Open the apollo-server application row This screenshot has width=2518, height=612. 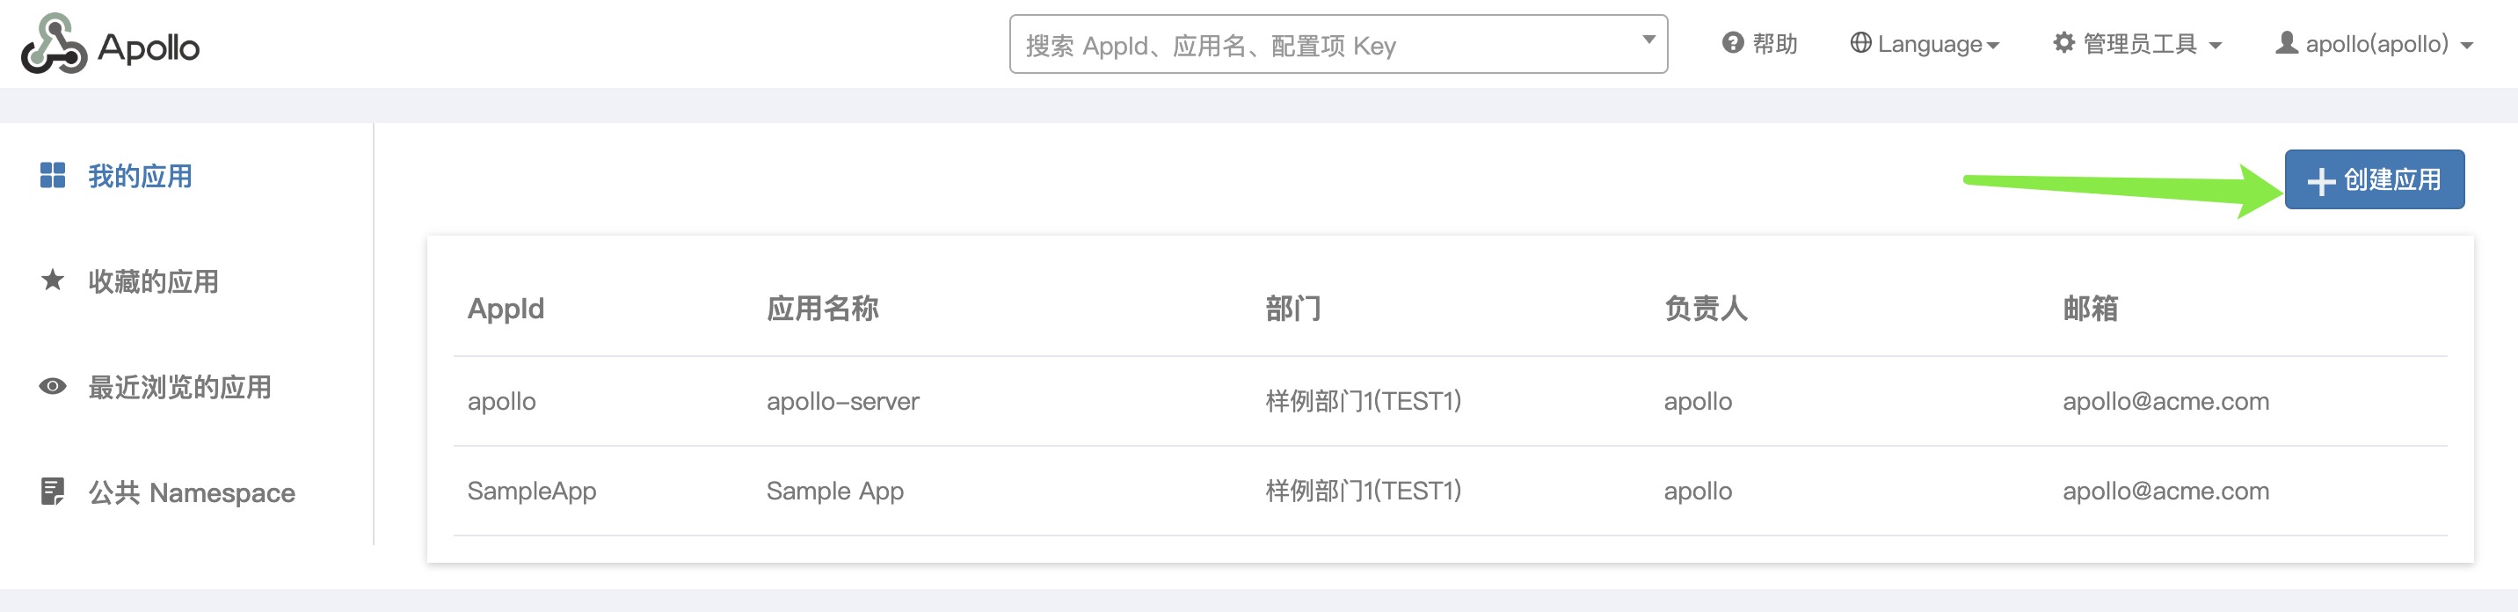[x=1450, y=401]
